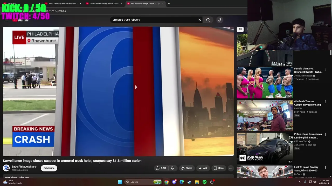This screenshot has width=332, height=186.
Task: Open the weather widget showing 48°F
Action: pyautogui.click(x=12, y=182)
